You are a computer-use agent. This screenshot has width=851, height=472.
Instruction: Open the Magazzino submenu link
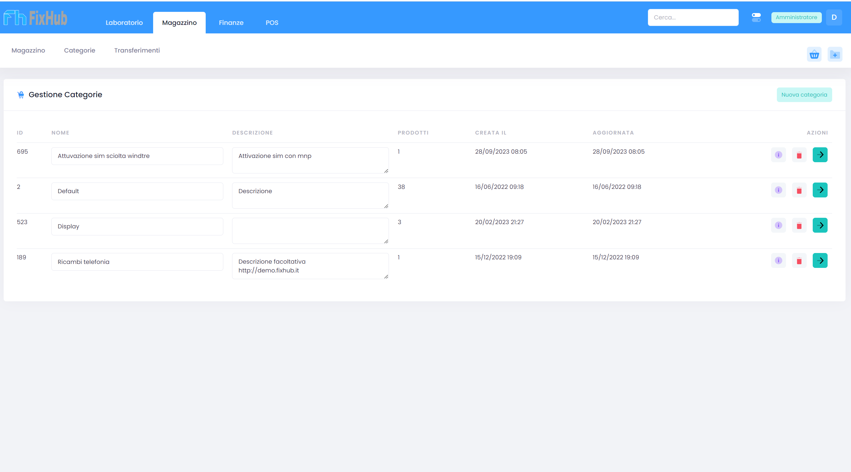coord(28,50)
